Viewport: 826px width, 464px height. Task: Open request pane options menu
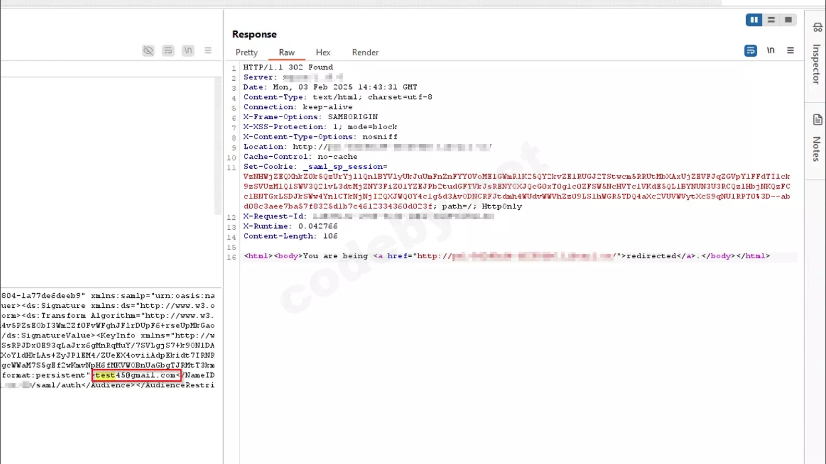click(208, 51)
